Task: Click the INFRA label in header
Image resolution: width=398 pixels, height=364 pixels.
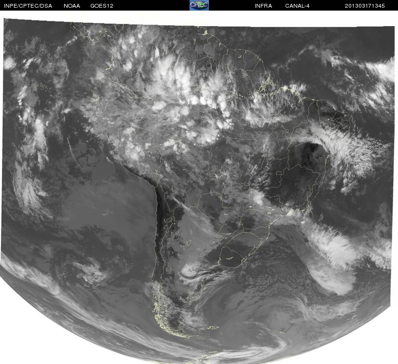Action: (263, 6)
